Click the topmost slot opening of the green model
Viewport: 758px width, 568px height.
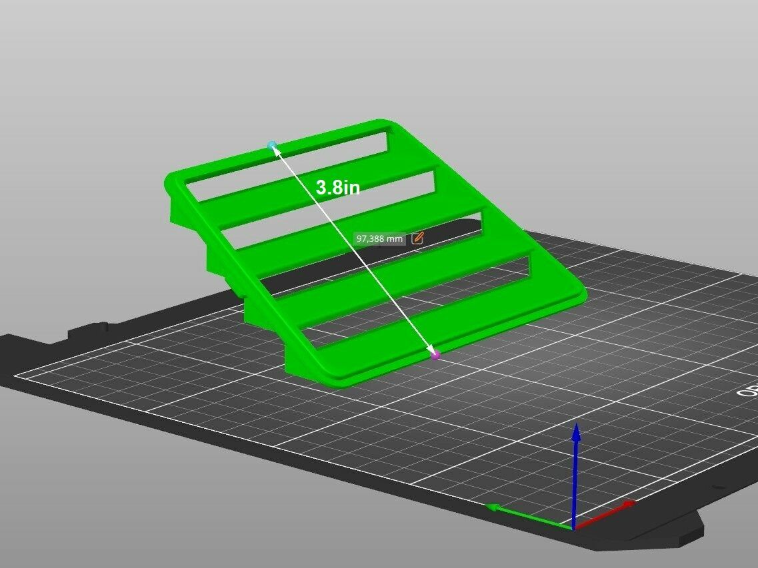[x=287, y=160]
